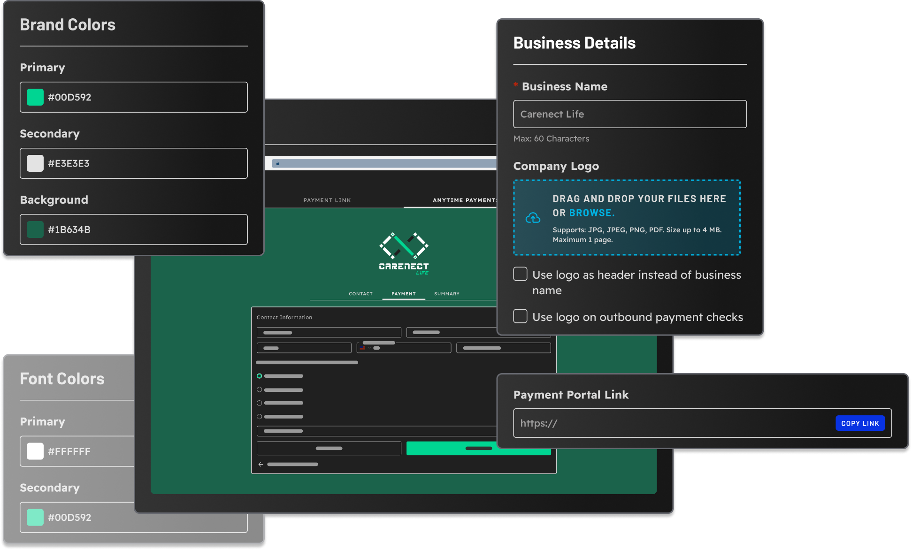
Task: Switch to the PAYMENT LINK tab
Action: coord(327,200)
